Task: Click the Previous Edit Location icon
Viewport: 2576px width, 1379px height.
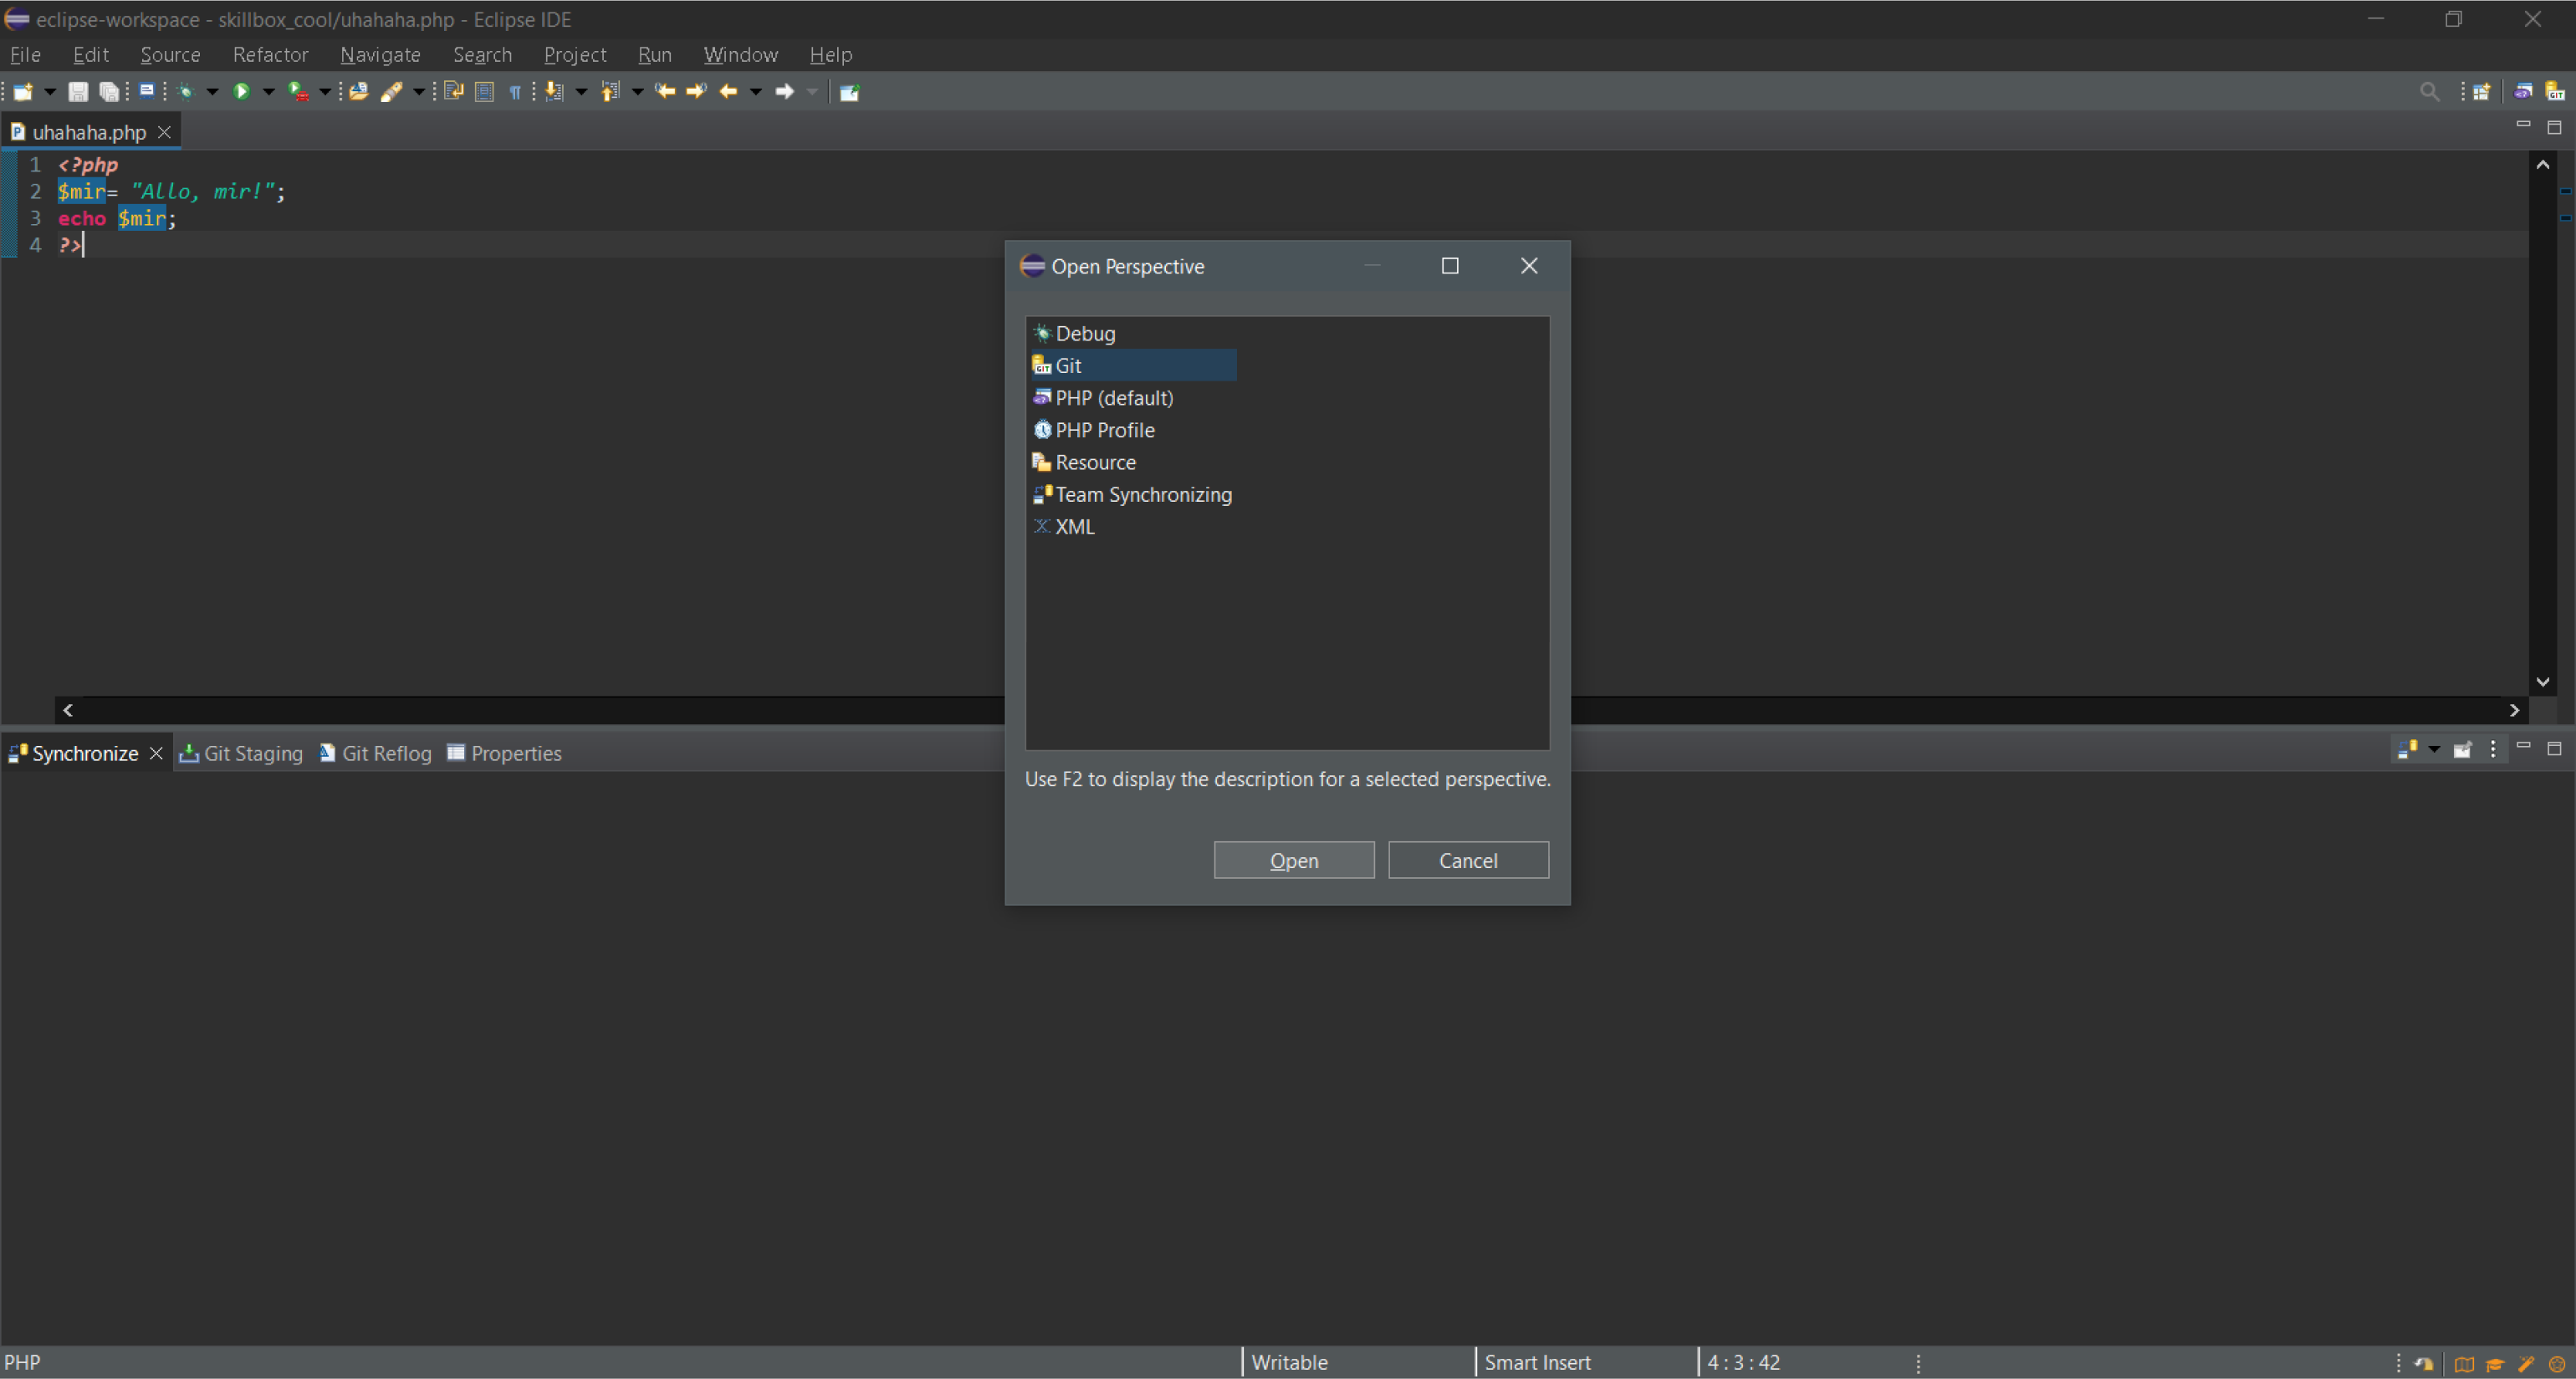Action: point(665,92)
